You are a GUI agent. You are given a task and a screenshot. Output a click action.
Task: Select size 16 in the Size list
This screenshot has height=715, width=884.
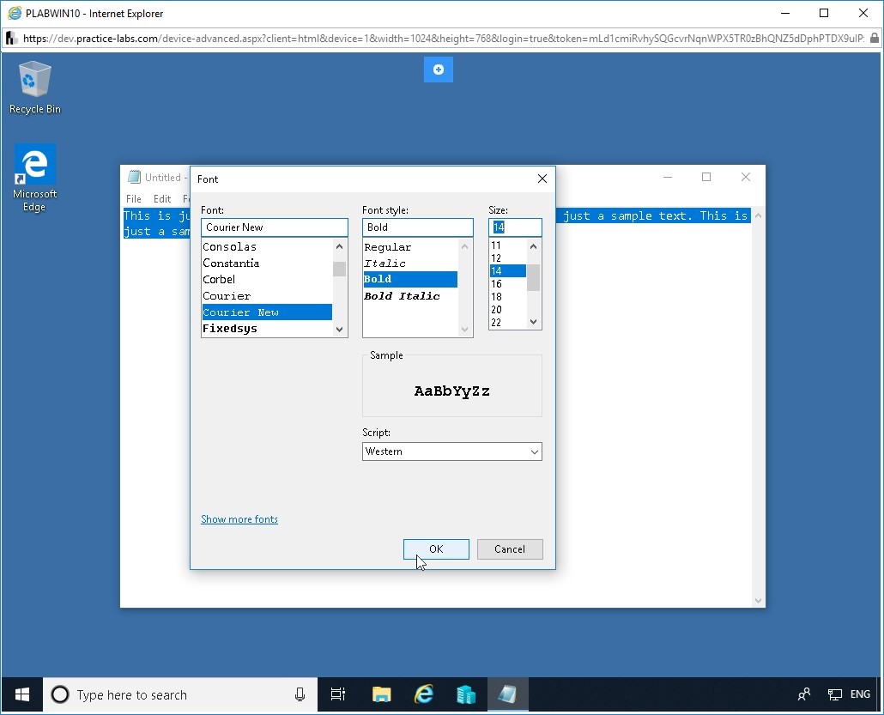point(508,283)
